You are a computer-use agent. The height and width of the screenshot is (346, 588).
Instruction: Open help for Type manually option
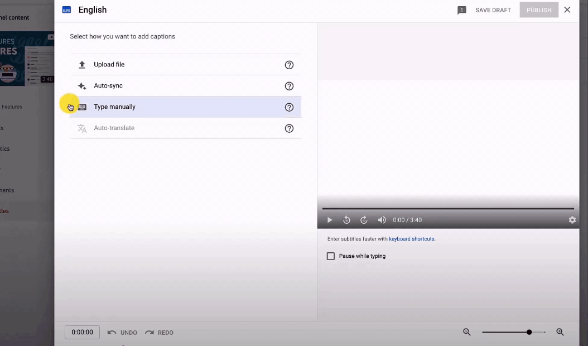click(289, 107)
